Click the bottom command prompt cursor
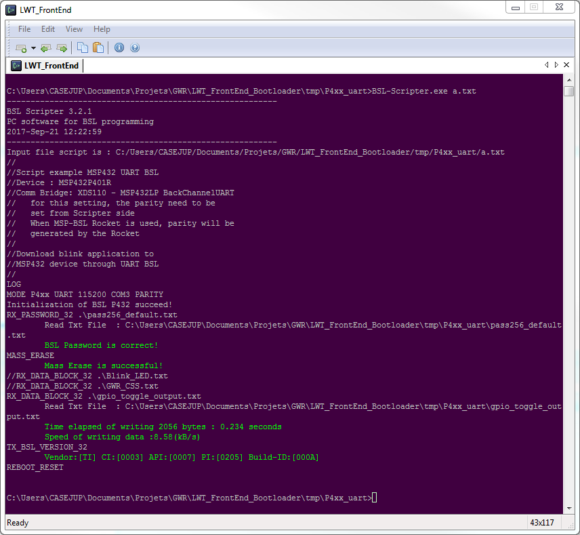The image size is (580, 535). tap(374, 498)
